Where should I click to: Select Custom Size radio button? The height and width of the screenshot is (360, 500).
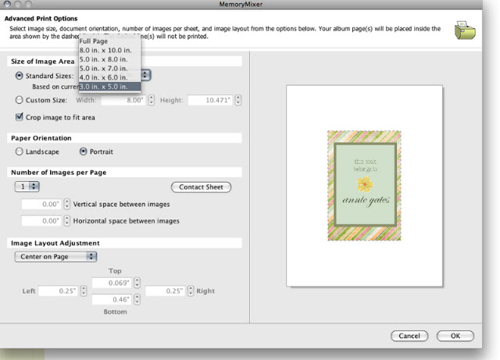pos(19,100)
